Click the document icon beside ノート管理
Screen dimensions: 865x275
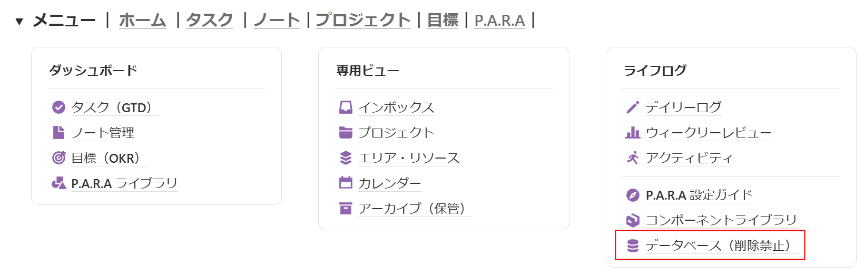pyautogui.click(x=58, y=132)
